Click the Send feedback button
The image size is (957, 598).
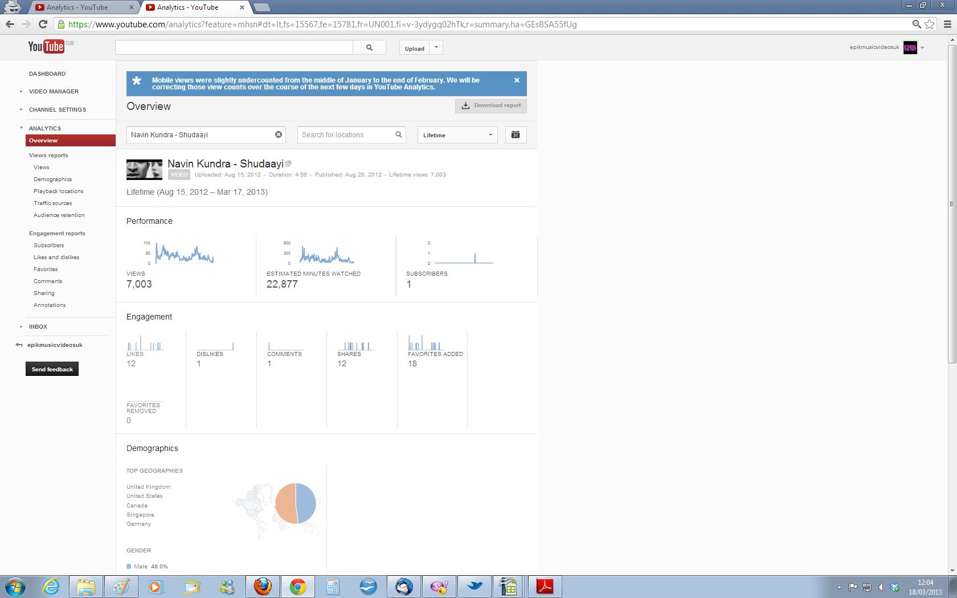tap(52, 369)
